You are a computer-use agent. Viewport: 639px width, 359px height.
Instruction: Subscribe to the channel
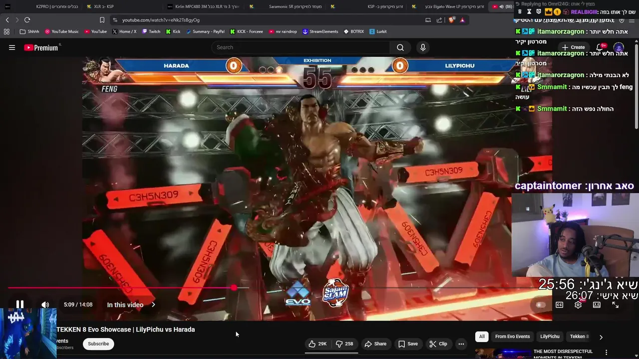98,344
